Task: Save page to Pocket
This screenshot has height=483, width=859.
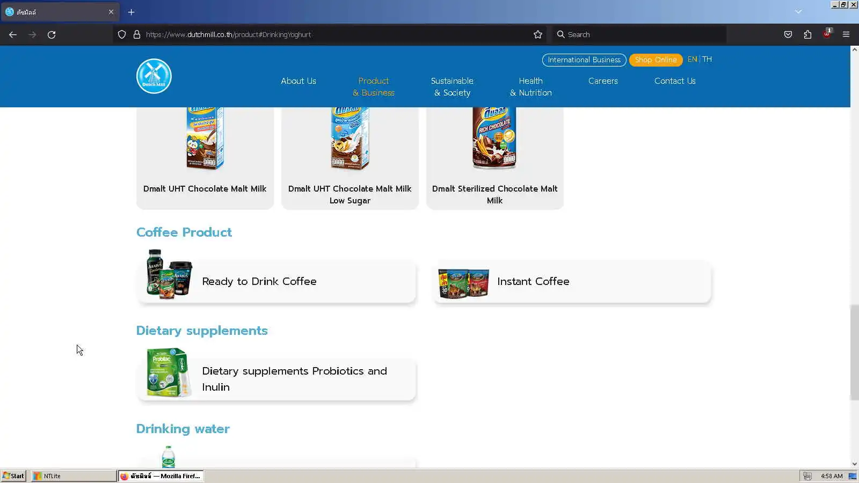Action: click(788, 34)
